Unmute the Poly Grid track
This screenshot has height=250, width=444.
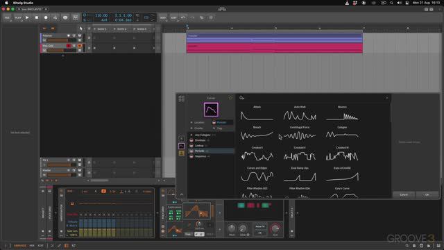click(x=80, y=46)
